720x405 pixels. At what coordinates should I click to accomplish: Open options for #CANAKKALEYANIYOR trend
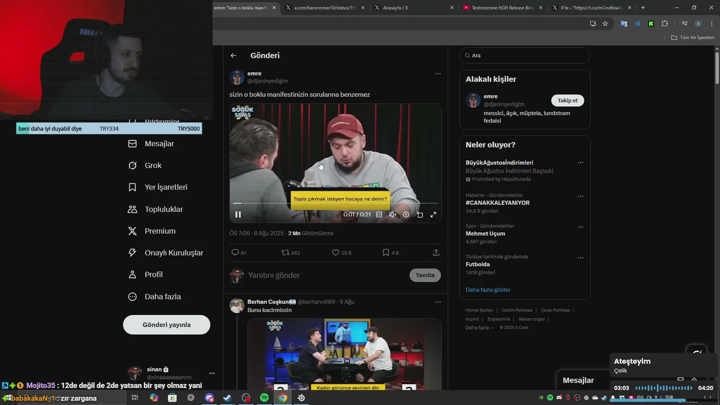(580, 196)
